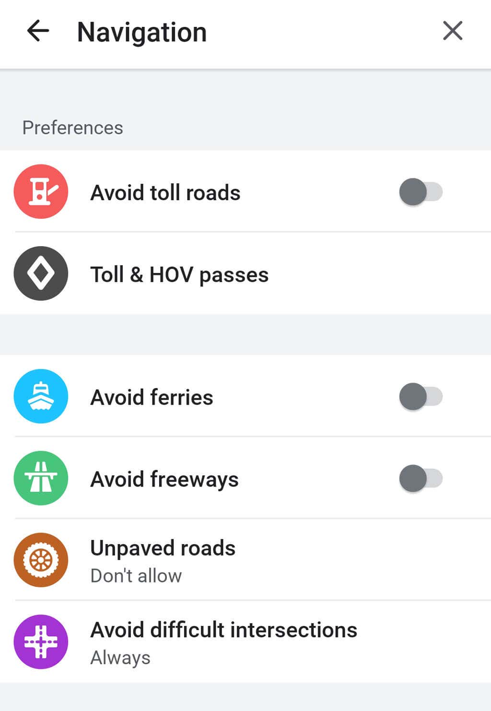The height and width of the screenshot is (711, 491).
Task: Open Avoid difficult intersections setting
Action: click(x=223, y=630)
